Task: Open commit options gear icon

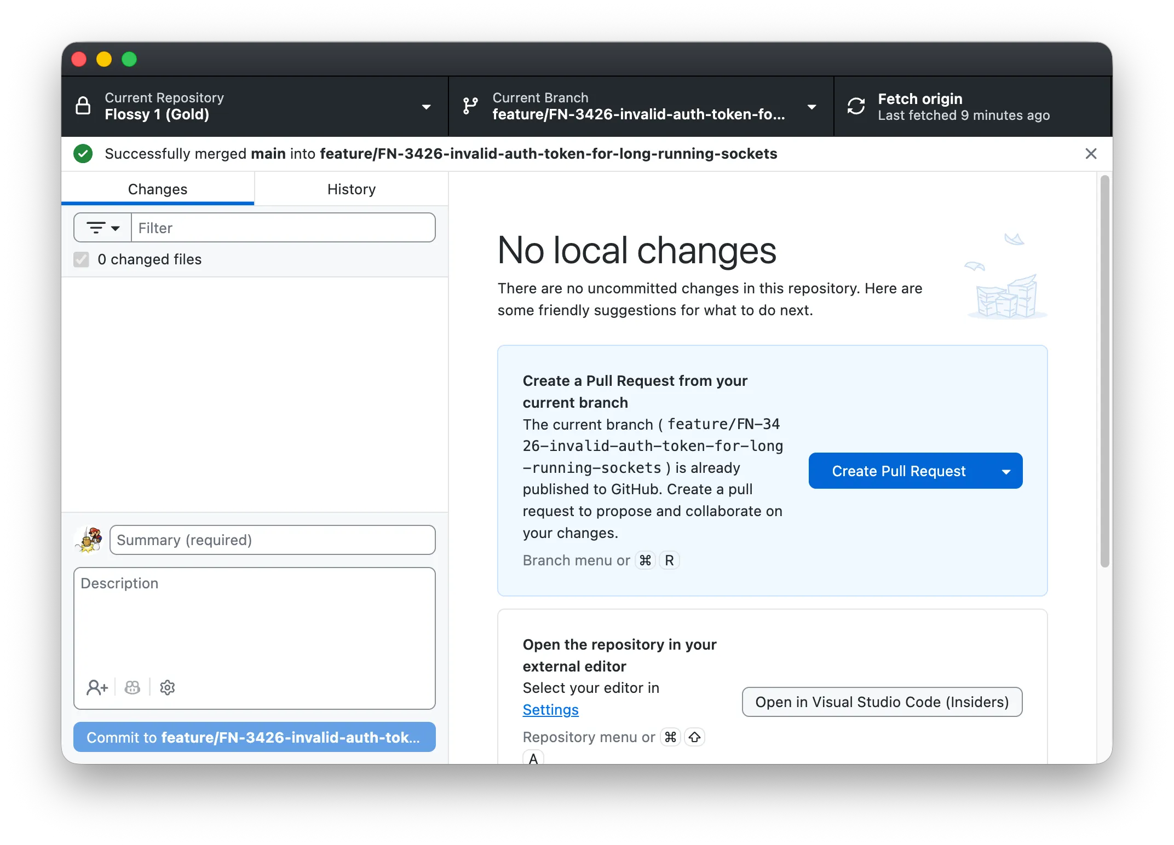Action: (x=168, y=687)
